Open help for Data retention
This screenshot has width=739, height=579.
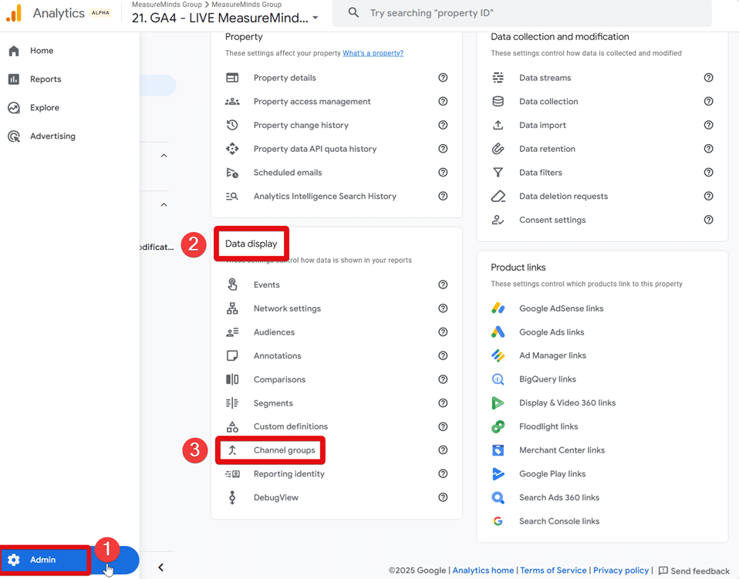coord(708,148)
